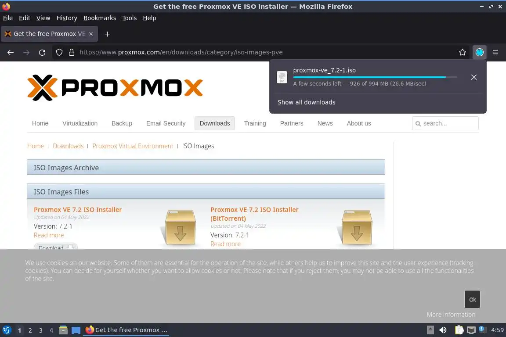Click the removable media tray icon
506x337 pixels.
430,330
